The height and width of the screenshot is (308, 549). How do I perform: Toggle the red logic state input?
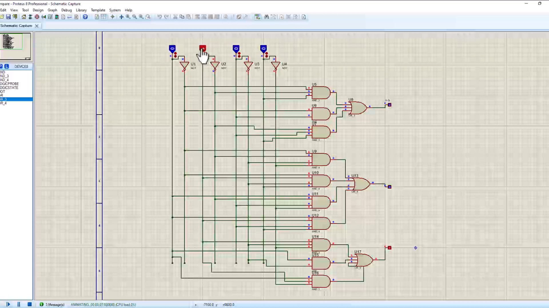(x=202, y=48)
